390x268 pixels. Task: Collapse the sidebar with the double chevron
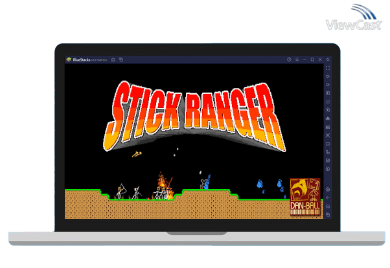click(x=328, y=60)
